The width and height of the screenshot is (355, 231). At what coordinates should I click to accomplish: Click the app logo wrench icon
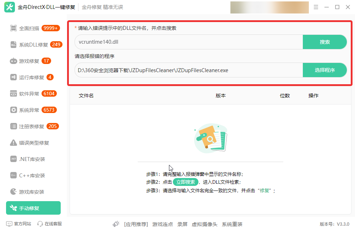point(10,7)
